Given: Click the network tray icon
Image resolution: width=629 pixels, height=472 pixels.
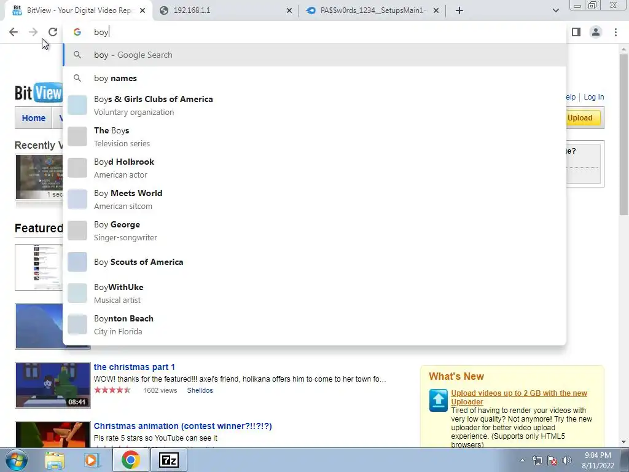Looking at the screenshot, I should point(537,460).
